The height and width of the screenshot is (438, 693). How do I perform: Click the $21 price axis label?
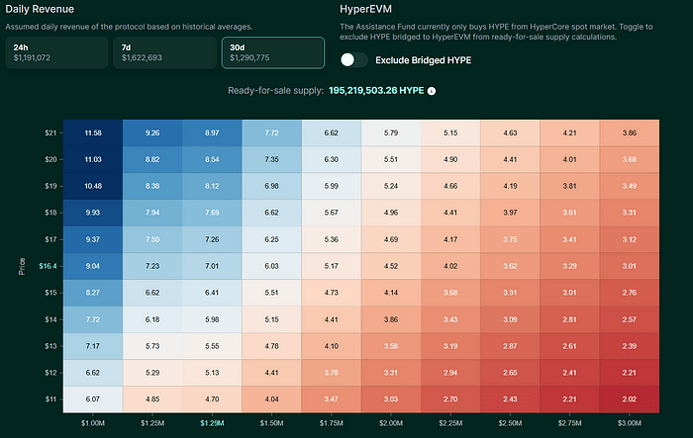click(50, 132)
